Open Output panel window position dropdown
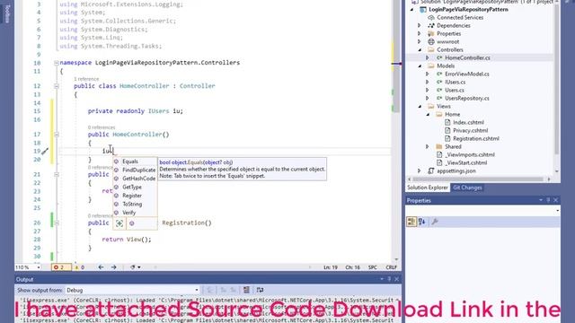The width and height of the screenshot is (575, 323). point(382,279)
